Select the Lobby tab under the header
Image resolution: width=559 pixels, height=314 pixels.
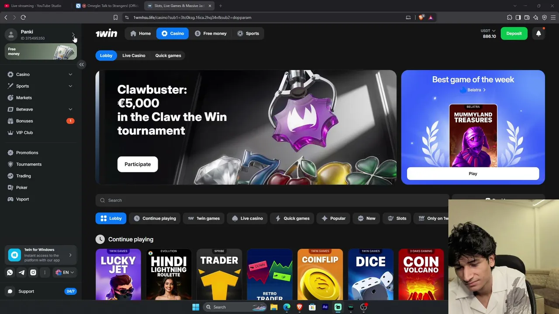pyautogui.click(x=106, y=55)
